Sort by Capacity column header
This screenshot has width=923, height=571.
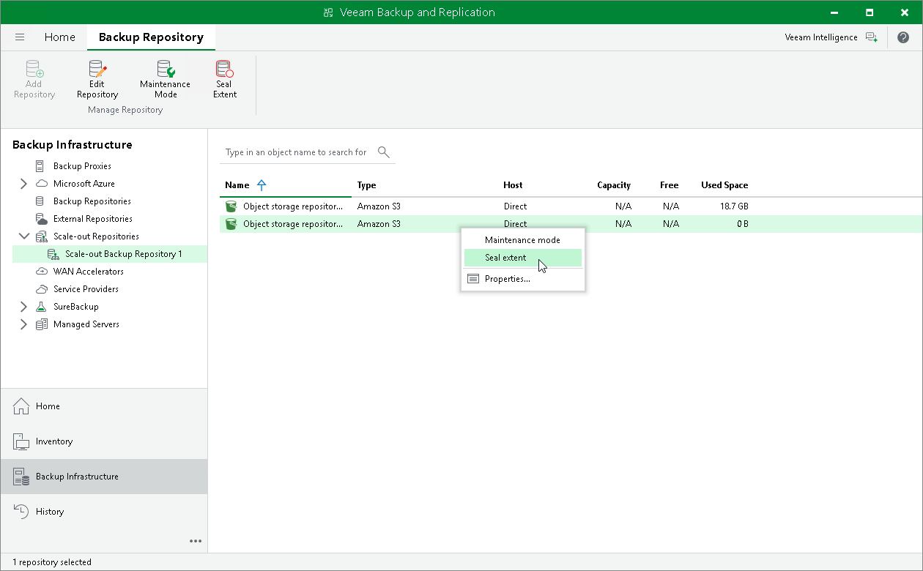click(x=614, y=185)
